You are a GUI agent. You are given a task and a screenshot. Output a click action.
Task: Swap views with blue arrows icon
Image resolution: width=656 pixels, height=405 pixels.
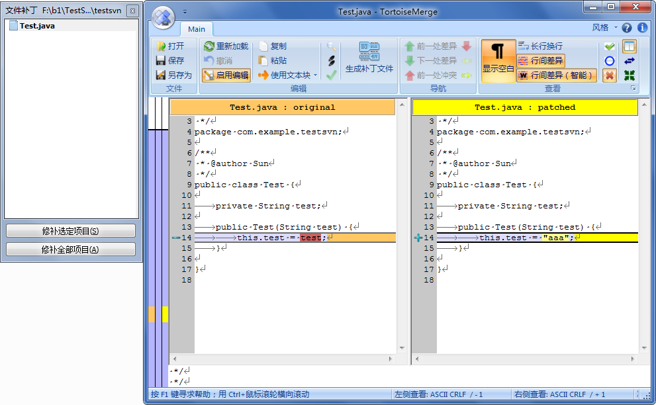[x=630, y=61]
